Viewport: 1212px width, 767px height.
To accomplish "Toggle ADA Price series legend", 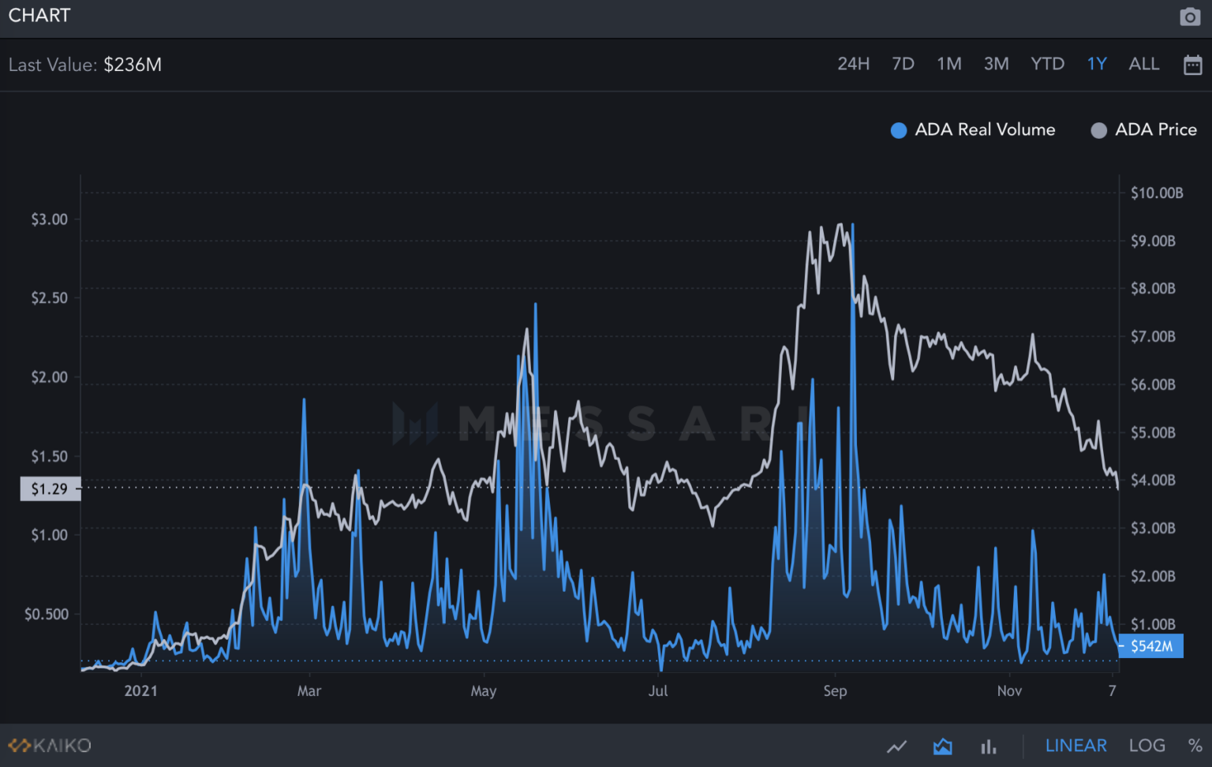I will (x=1143, y=129).
